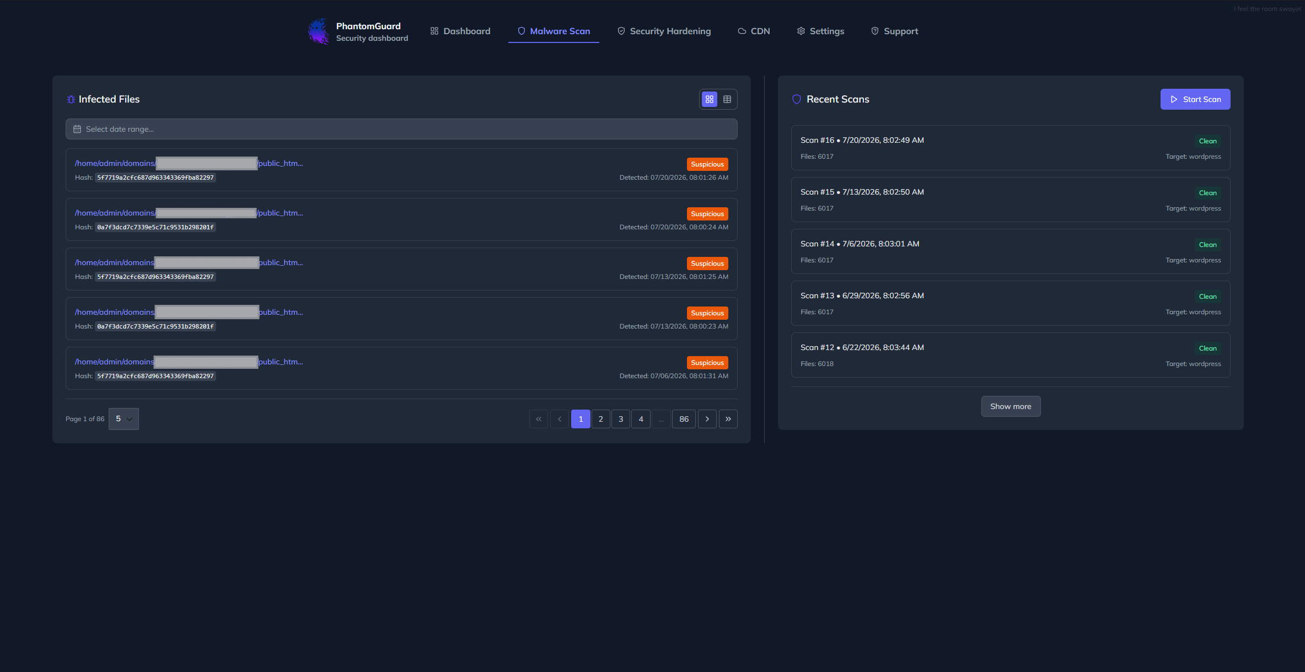This screenshot has height=672, width=1305.
Task: Open file path detected 07/20/2026, 08:01:26 AM
Action: pos(189,163)
